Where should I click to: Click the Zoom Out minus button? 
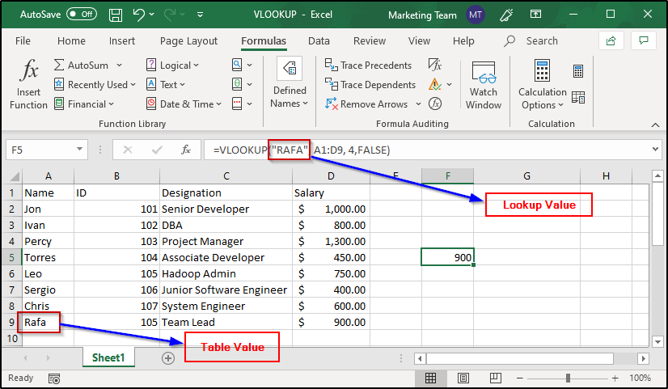(x=520, y=378)
